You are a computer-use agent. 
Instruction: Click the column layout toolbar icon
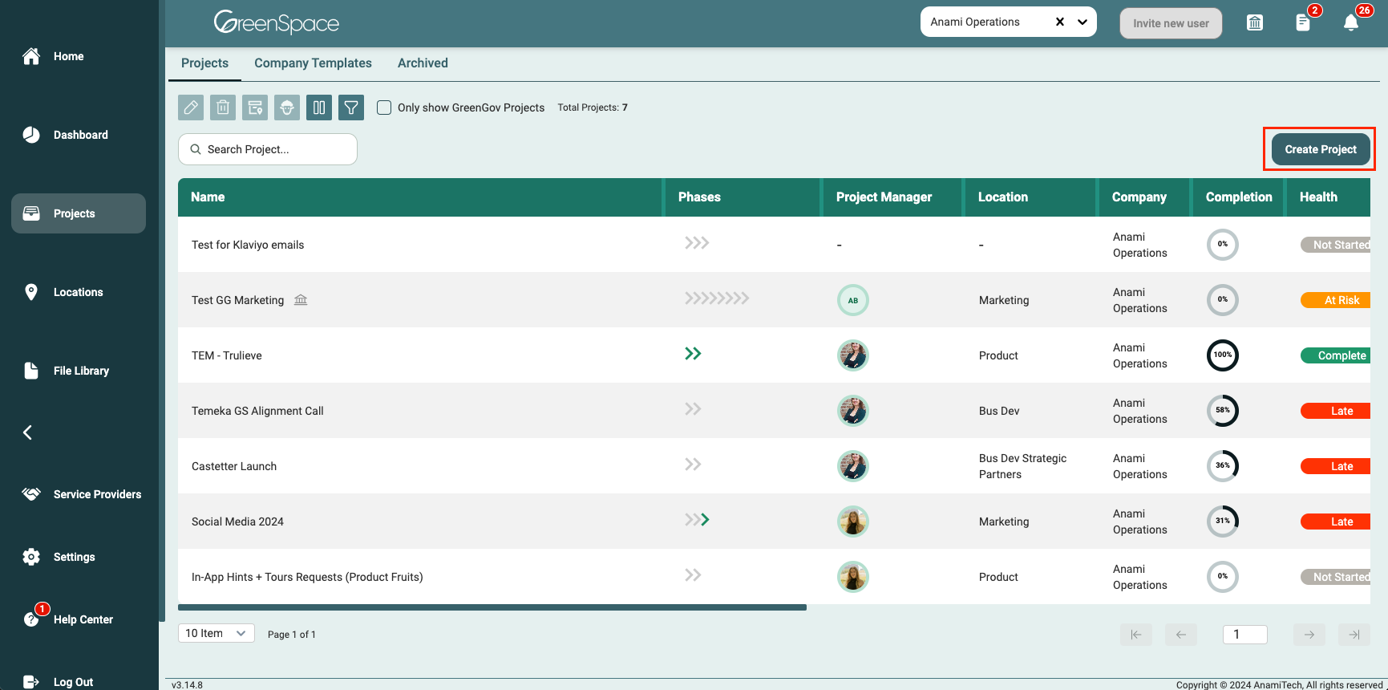click(x=319, y=108)
